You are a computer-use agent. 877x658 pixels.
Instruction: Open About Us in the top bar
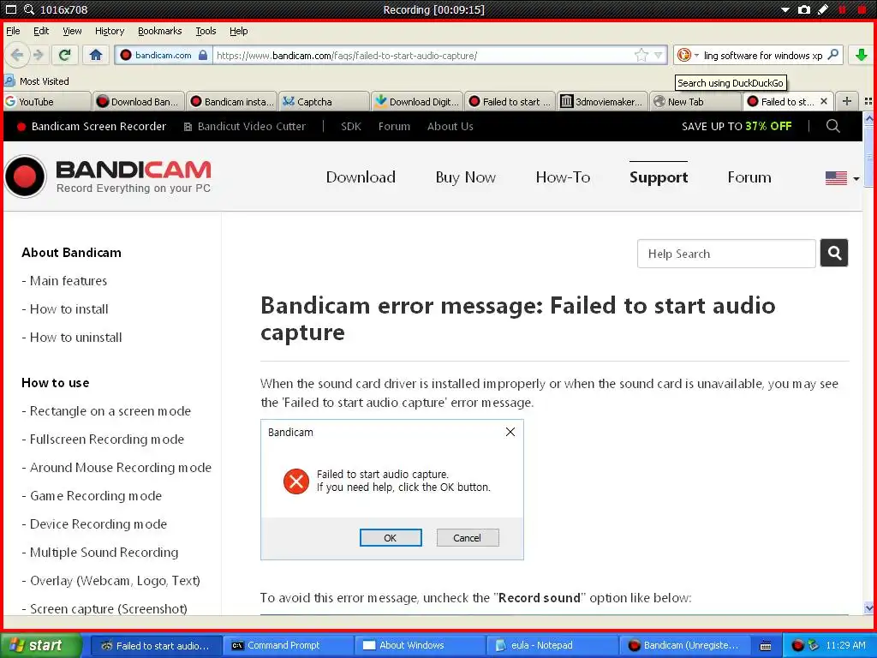[x=450, y=127]
